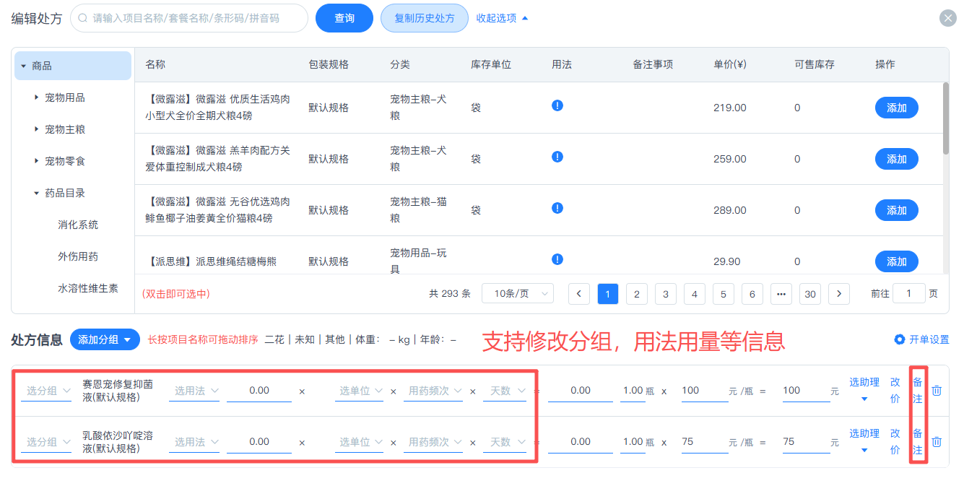Expand the 宠物用品 category
The width and height of the screenshot is (964, 499).
click(37, 97)
